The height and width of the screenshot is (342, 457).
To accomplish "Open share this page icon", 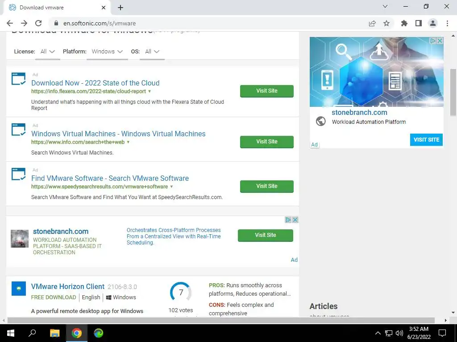I will click(372, 23).
